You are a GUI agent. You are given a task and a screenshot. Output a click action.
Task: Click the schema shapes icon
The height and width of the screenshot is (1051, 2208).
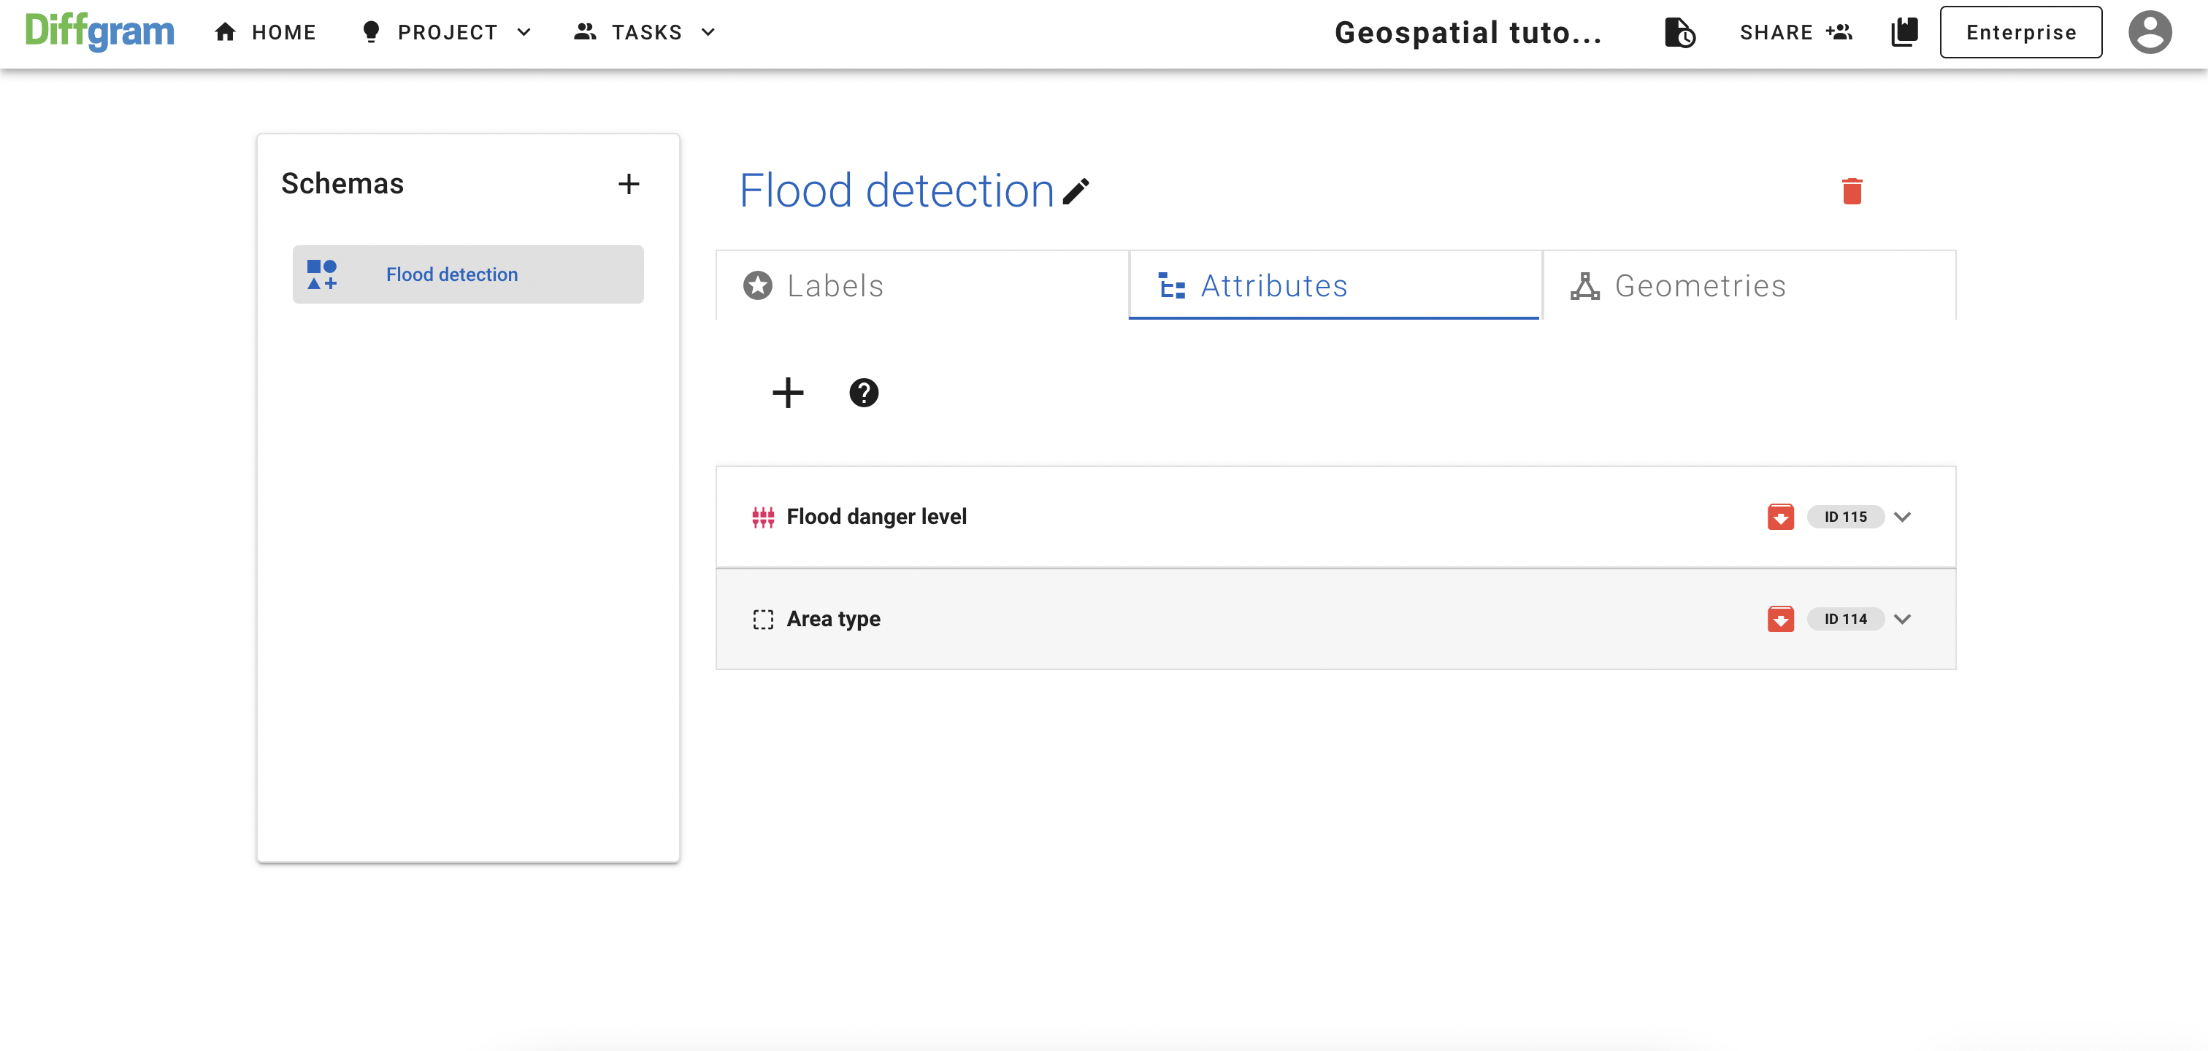pos(322,274)
